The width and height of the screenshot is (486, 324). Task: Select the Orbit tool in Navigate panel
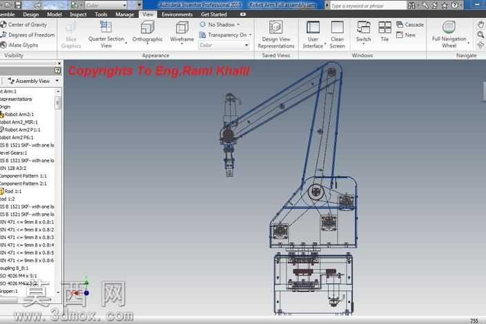coord(480,45)
